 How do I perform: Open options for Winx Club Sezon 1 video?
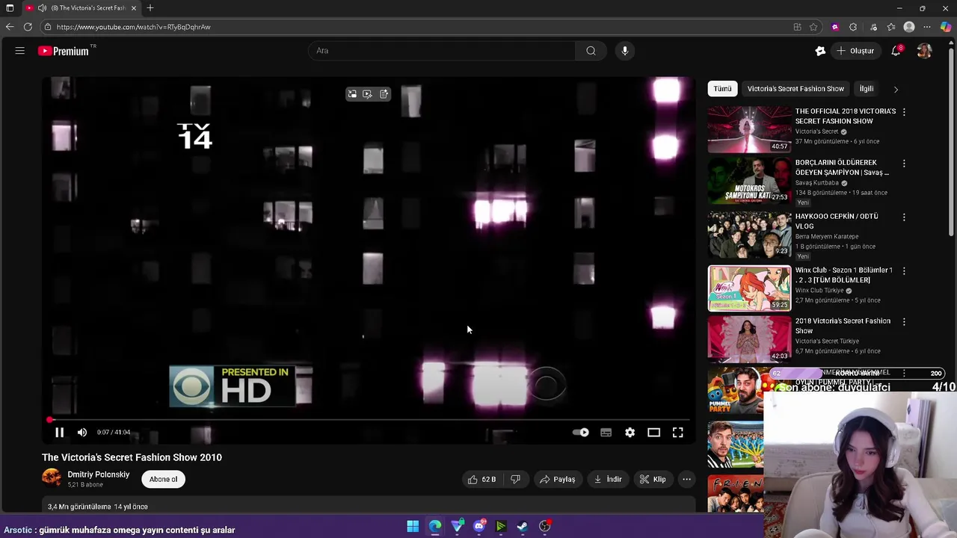pyautogui.click(x=904, y=270)
